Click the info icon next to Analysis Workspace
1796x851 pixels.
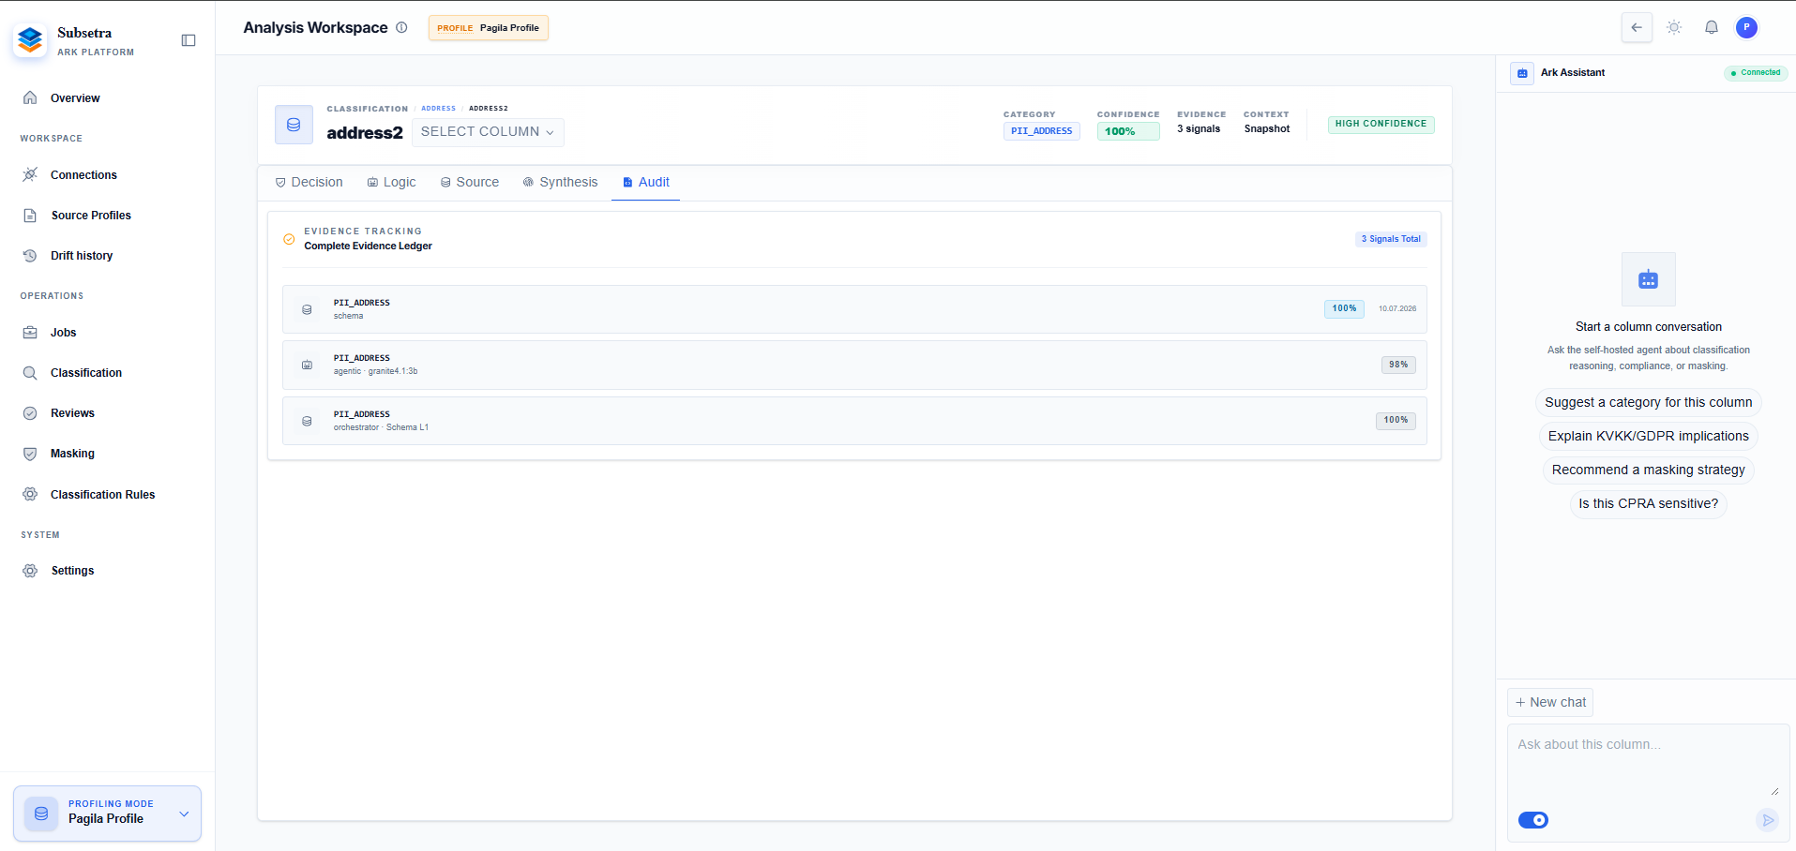tap(401, 27)
